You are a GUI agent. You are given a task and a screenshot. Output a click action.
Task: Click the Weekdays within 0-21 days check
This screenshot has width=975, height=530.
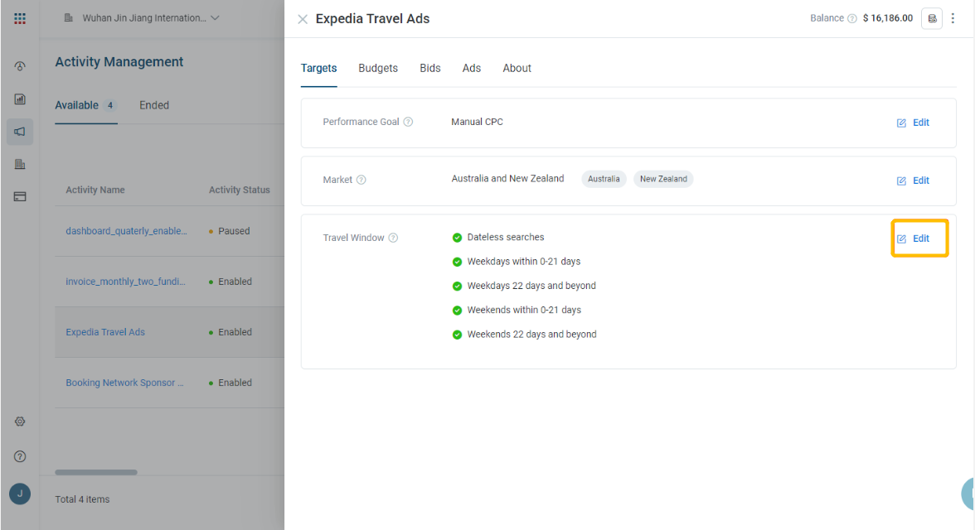click(x=457, y=262)
